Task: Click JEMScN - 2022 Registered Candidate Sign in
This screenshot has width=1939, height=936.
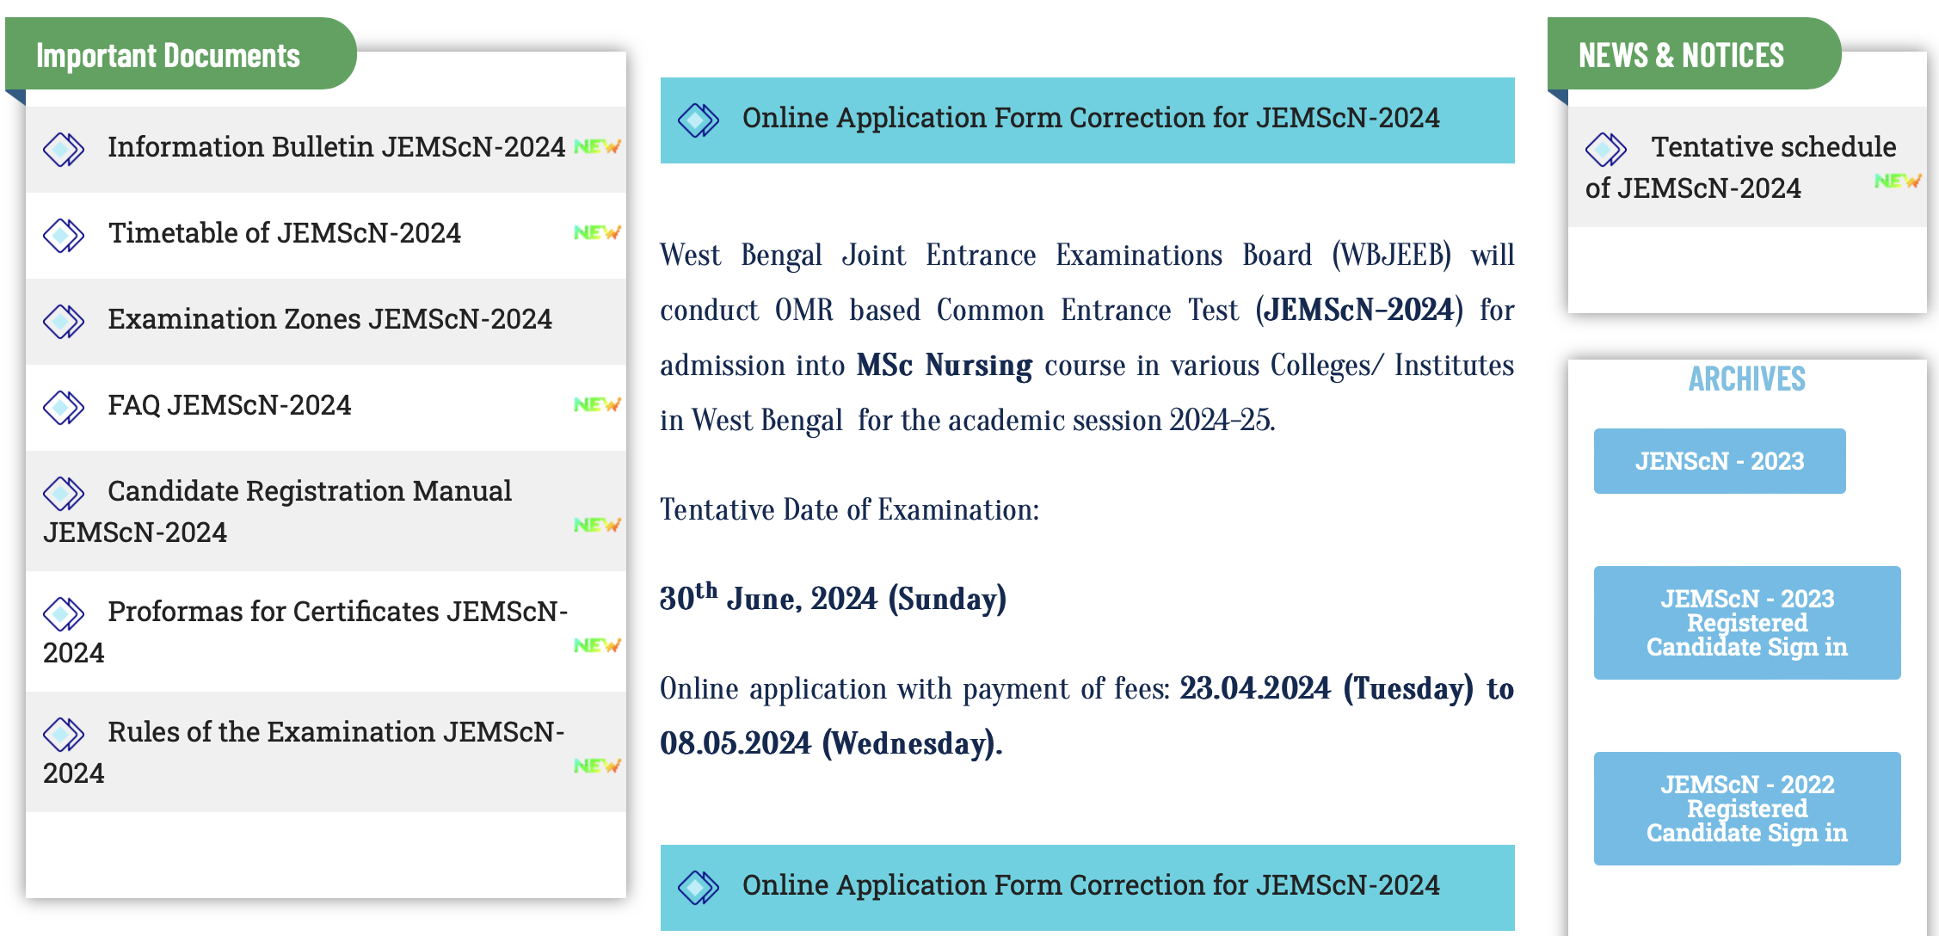Action: click(1747, 809)
